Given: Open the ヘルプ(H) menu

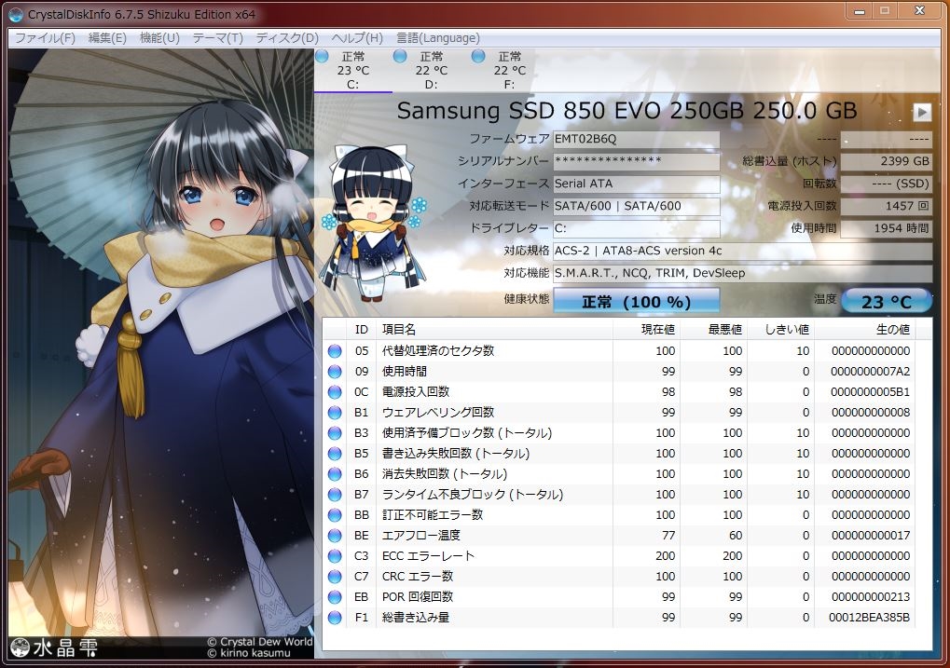Looking at the screenshot, I should click(x=357, y=37).
